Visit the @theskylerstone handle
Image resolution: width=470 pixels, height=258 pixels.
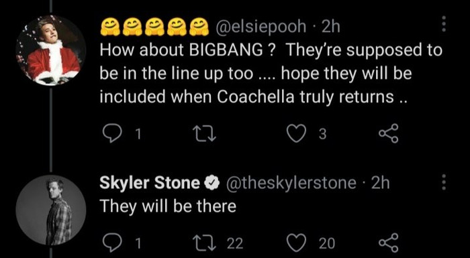291,183
